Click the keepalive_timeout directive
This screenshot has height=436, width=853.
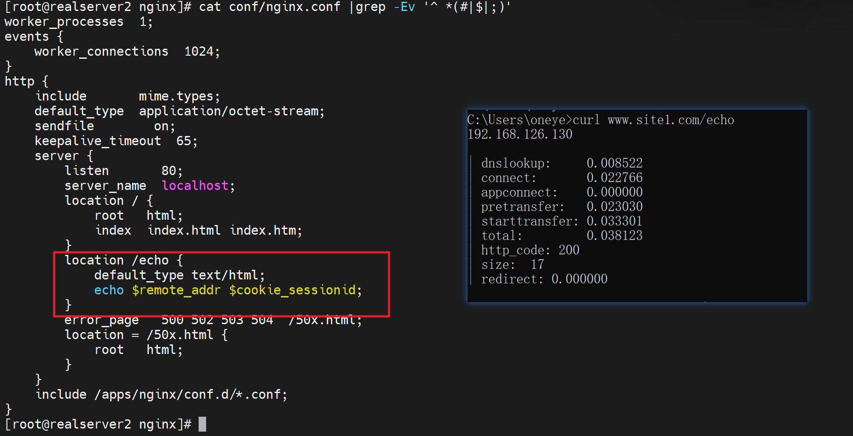(98, 141)
